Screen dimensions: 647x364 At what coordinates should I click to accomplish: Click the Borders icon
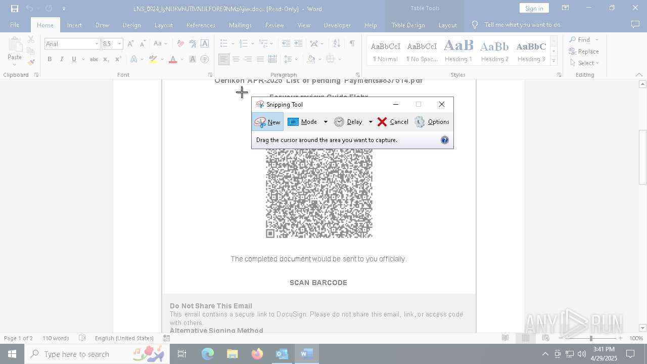pos(330,59)
